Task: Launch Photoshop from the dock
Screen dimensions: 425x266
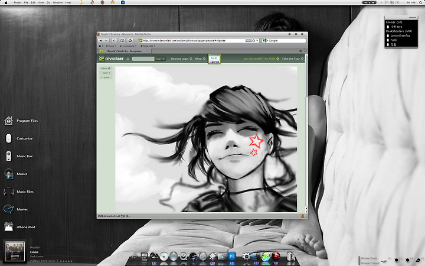Action: coord(232,256)
